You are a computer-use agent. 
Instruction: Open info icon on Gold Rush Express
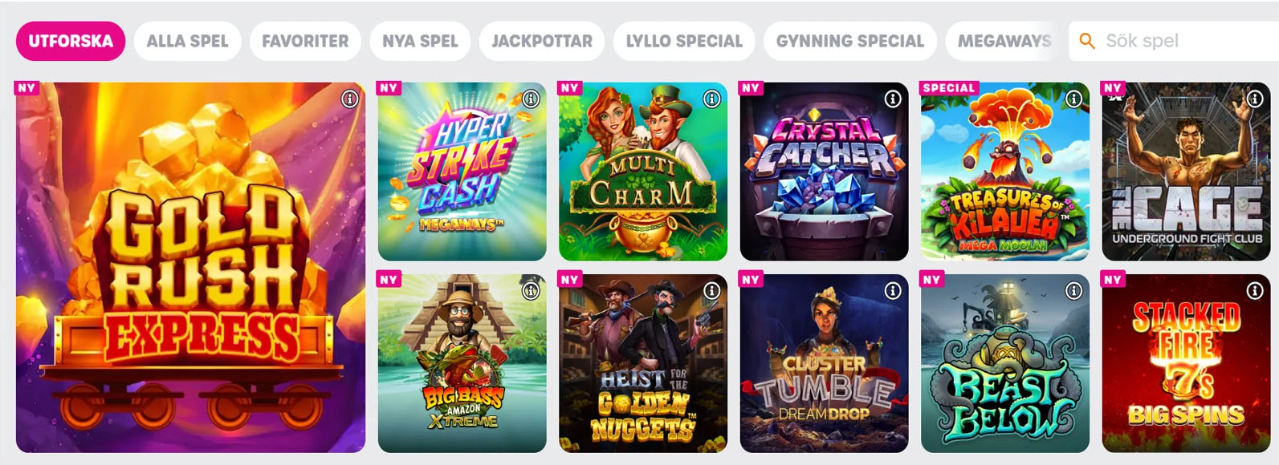pos(349,99)
